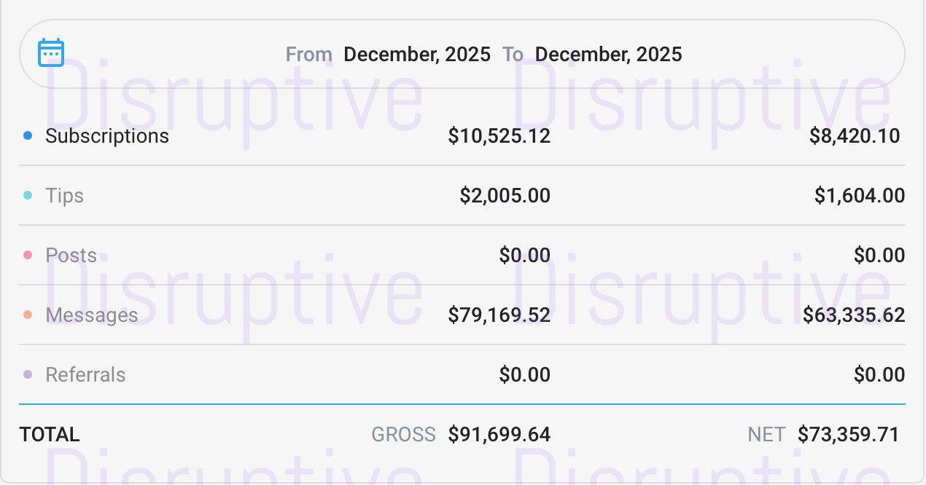
Task: Click the calendar icon in date bar
Action: coord(51,53)
